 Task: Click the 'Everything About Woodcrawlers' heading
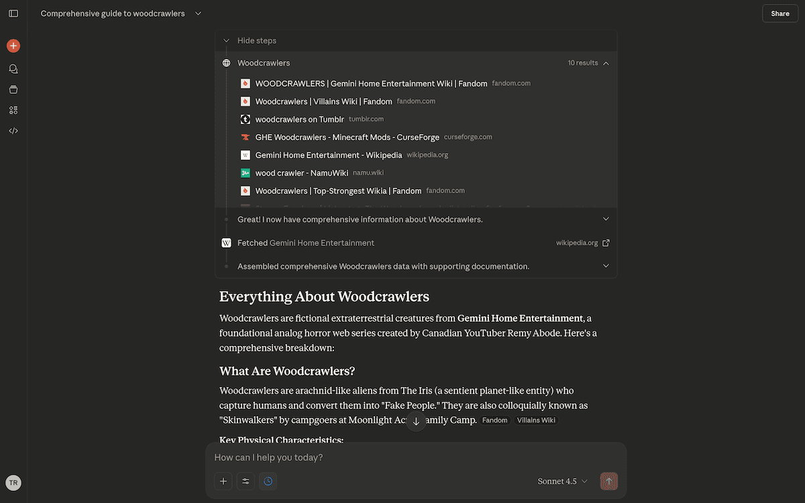coord(324,296)
